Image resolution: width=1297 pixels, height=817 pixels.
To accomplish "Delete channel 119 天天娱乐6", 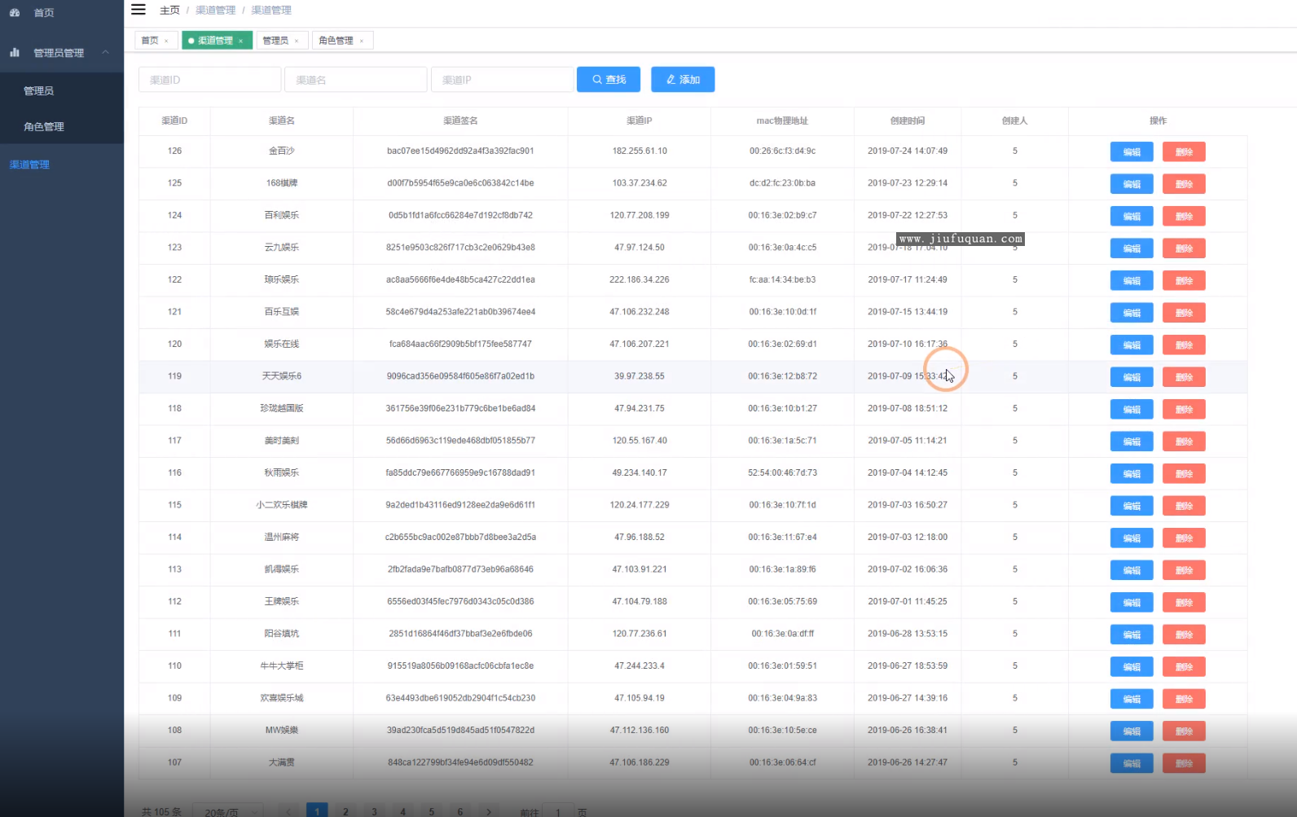I will [x=1184, y=377].
